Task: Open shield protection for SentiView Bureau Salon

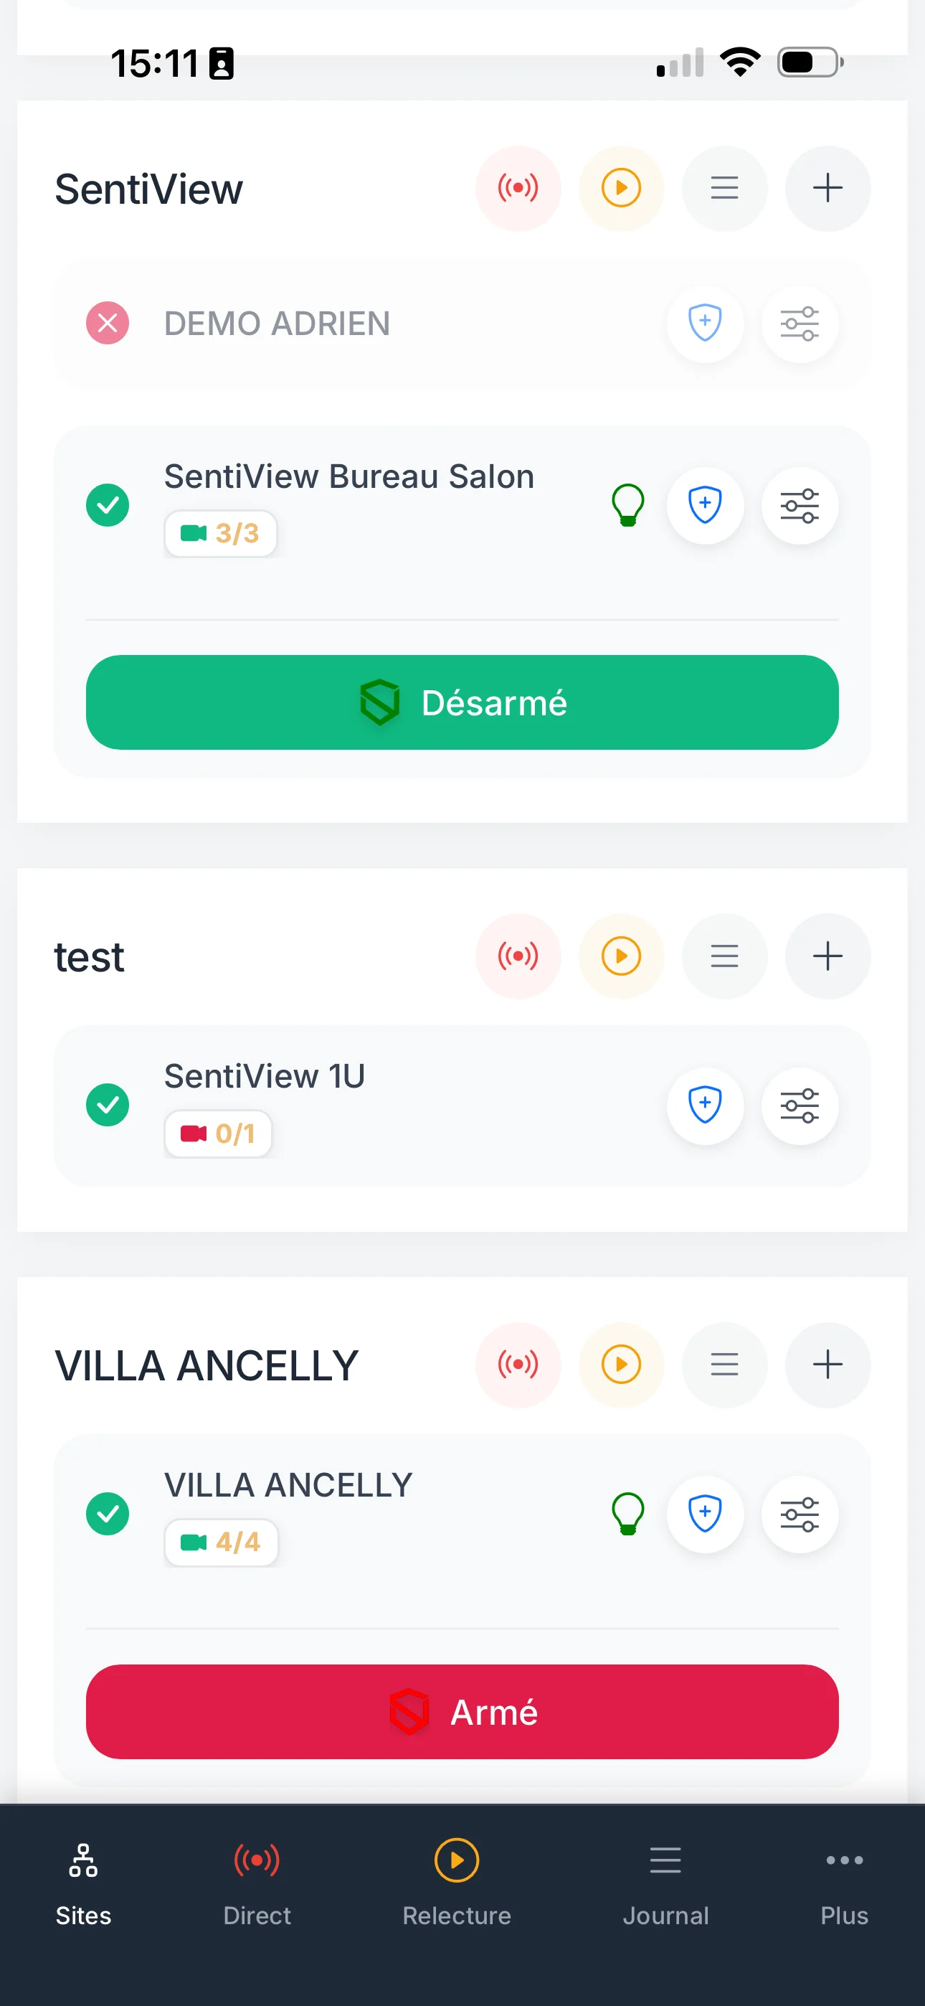Action: pyautogui.click(x=705, y=505)
